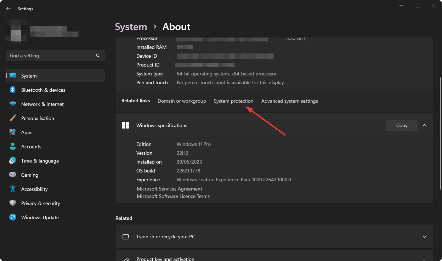Click the back arrow at top left
This screenshot has height=261, width=442.
coord(8,8)
